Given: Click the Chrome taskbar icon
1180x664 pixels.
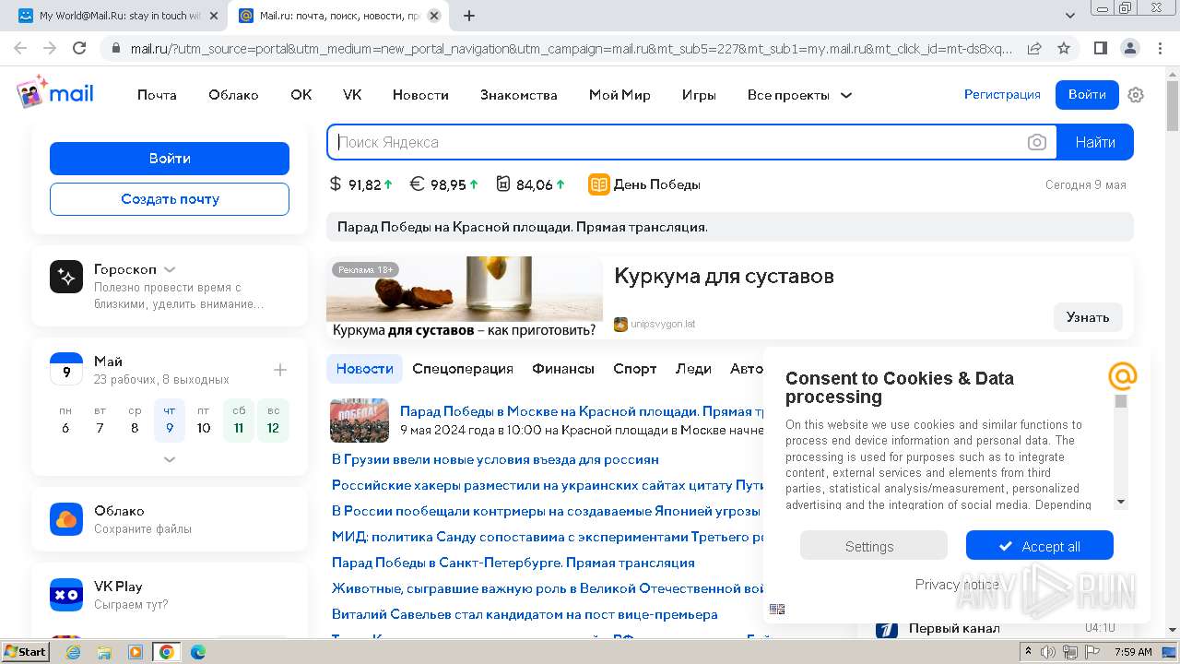Looking at the screenshot, I should click(166, 652).
